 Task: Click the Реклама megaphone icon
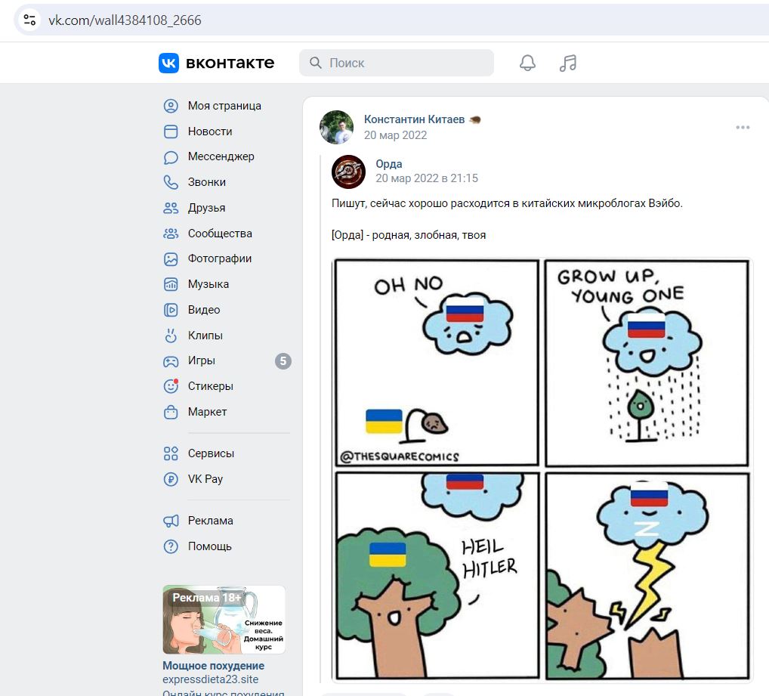coord(171,521)
